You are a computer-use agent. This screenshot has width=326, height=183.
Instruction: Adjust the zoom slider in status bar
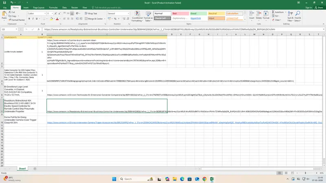tap(305, 173)
